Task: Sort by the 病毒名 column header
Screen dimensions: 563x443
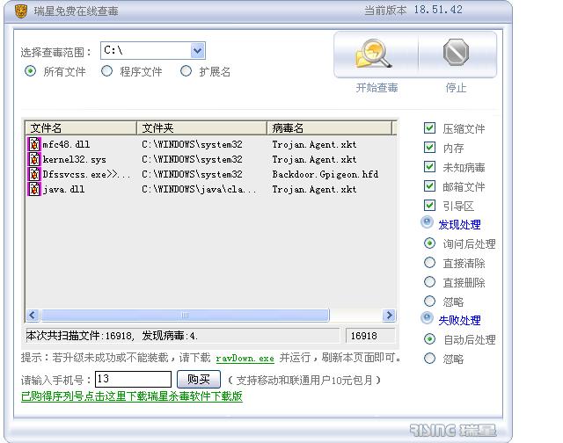Action: pyautogui.click(x=330, y=127)
